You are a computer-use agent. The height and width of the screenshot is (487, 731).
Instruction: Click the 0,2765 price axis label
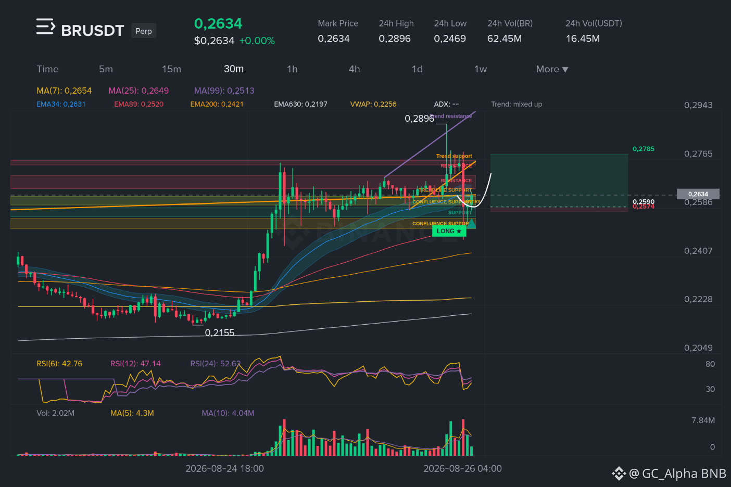pyautogui.click(x=698, y=154)
